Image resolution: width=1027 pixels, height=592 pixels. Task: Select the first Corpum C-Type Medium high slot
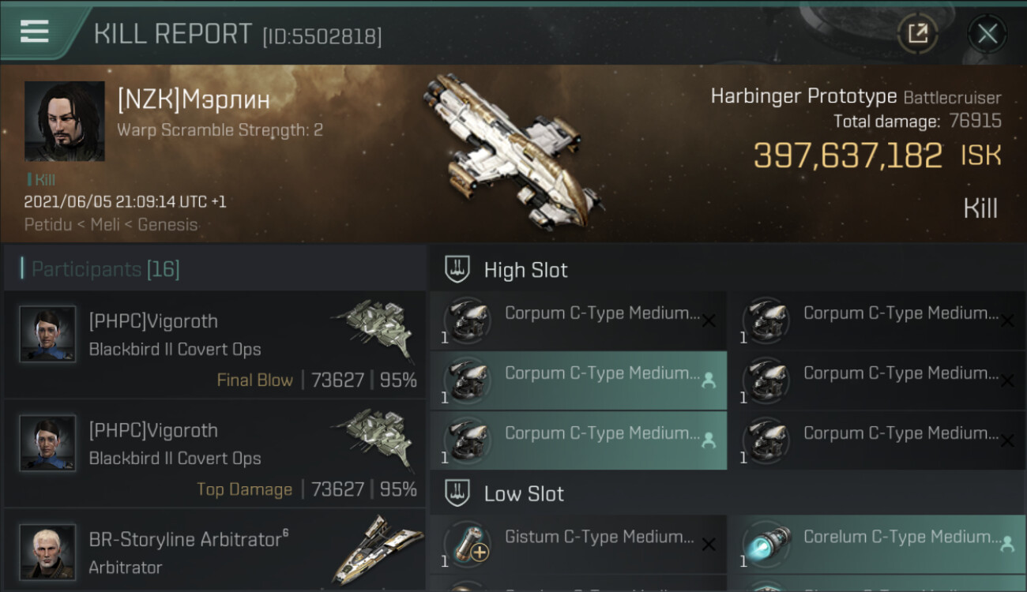pyautogui.click(x=577, y=320)
